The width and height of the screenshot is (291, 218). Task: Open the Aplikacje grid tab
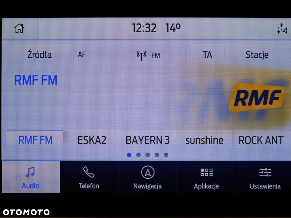(x=206, y=177)
